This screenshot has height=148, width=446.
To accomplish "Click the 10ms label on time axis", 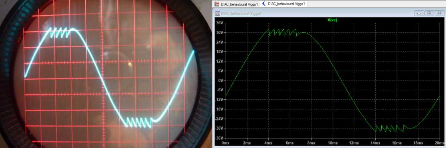I will click(332, 142).
